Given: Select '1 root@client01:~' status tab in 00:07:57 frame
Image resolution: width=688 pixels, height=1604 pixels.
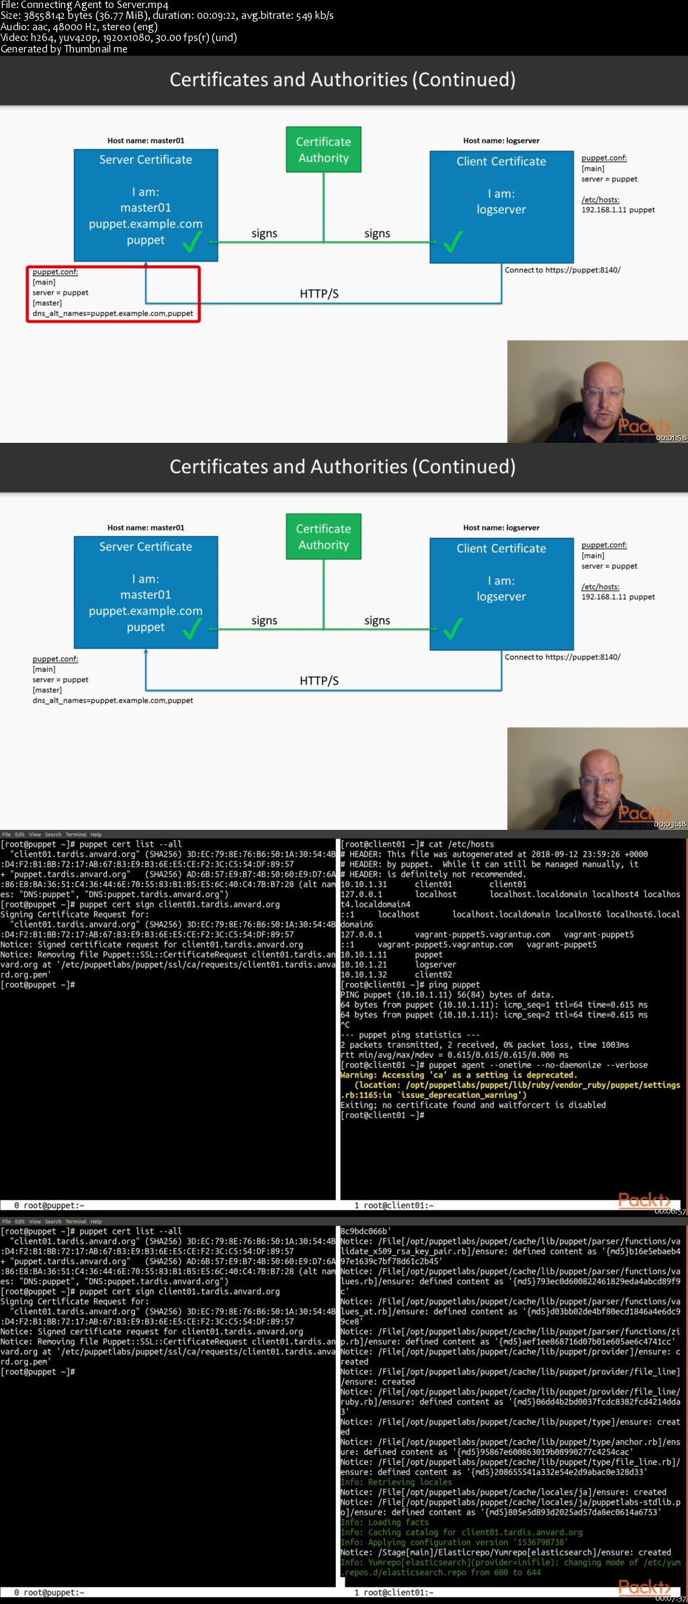Looking at the screenshot, I should tap(394, 1593).
